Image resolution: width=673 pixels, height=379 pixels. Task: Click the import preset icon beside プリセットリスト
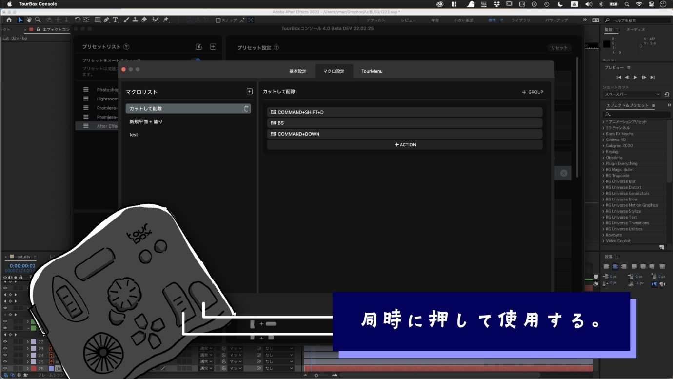198,47
